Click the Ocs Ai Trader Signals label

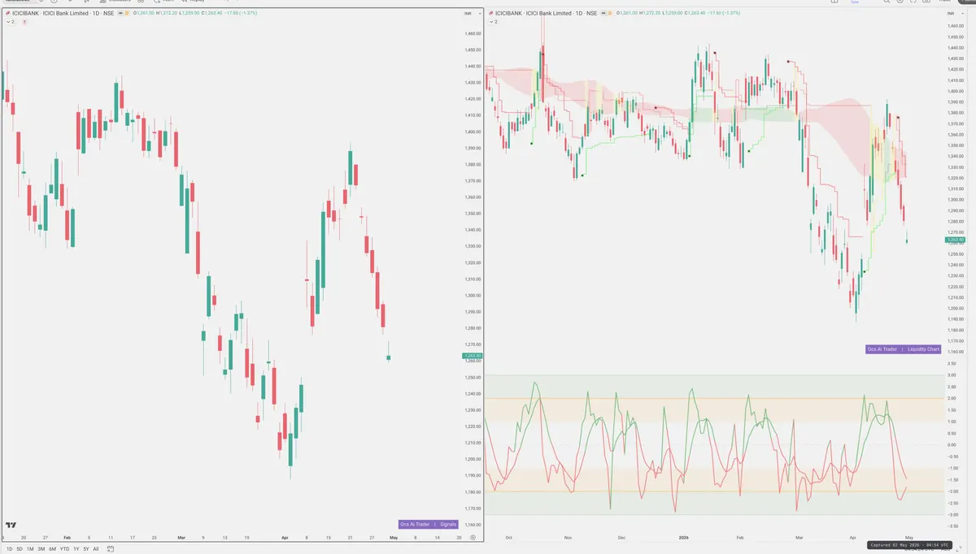pos(429,525)
